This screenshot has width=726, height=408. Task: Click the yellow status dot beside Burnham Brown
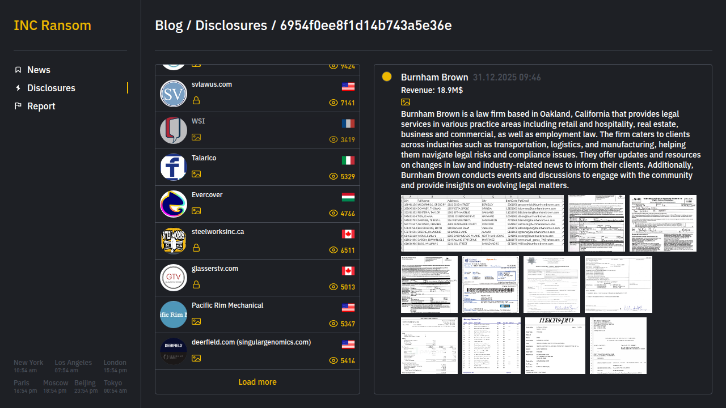pyautogui.click(x=387, y=77)
